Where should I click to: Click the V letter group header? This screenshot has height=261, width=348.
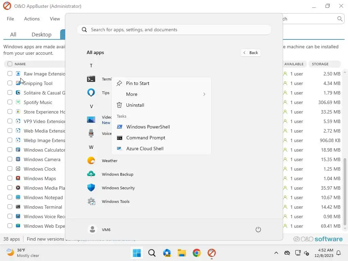(x=91, y=106)
